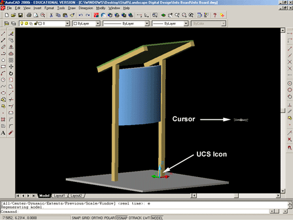
Task: Open the Modify menu
Action: pos(101,8)
